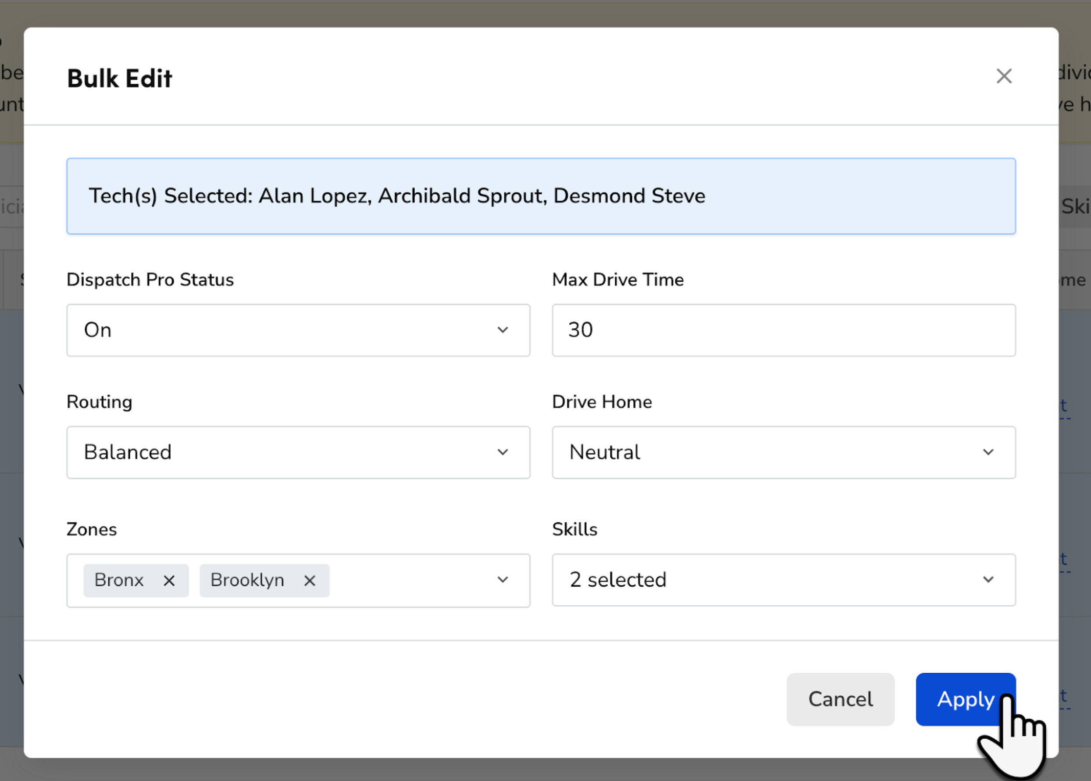Click the Dispatch Pro Status dropdown chevron
The height and width of the screenshot is (781, 1091).
[x=503, y=330]
